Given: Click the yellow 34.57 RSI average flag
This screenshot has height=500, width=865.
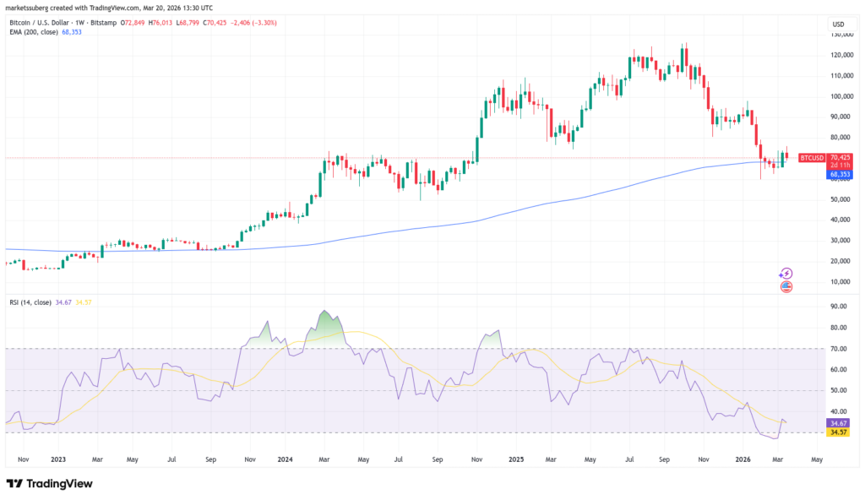Looking at the screenshot, I should coord(836,432).
